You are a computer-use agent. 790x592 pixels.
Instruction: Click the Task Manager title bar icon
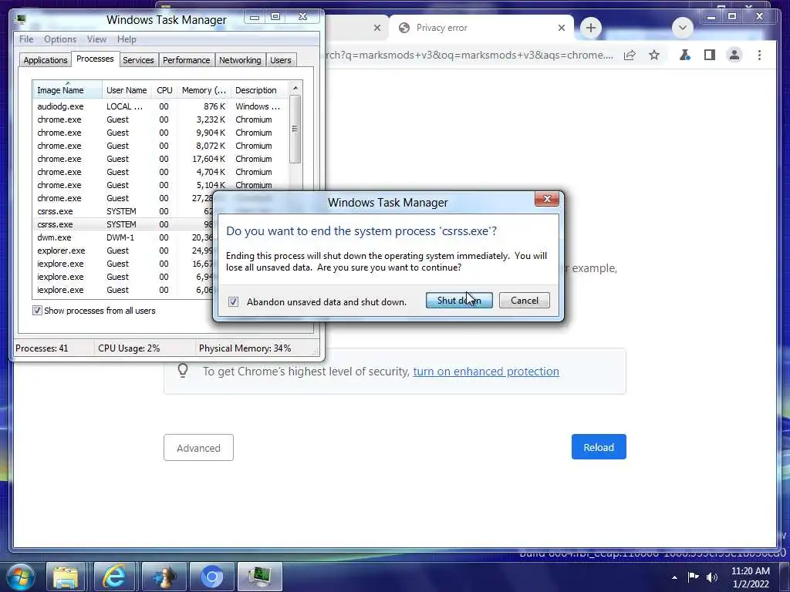click(21, 19)
